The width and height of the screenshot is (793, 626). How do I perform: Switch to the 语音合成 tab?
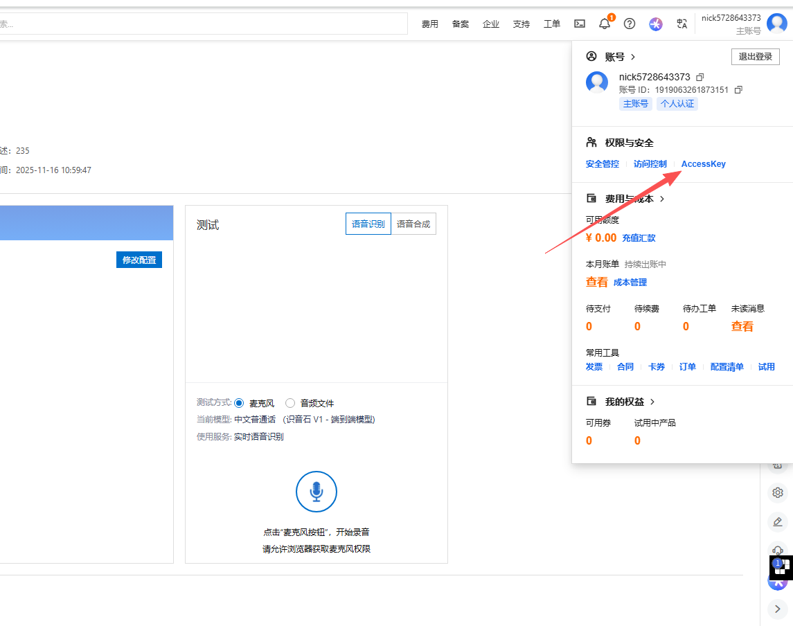point(413,224)
